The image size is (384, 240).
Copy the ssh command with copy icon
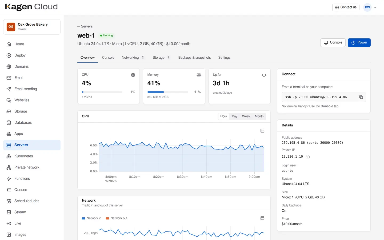tap(361, 97)
